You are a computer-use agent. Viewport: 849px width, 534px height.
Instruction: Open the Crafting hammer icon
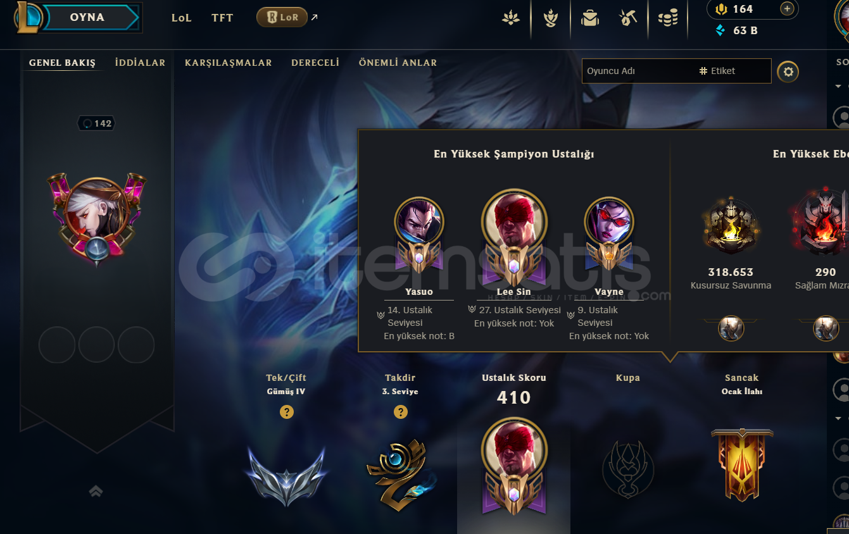point(628,18)
